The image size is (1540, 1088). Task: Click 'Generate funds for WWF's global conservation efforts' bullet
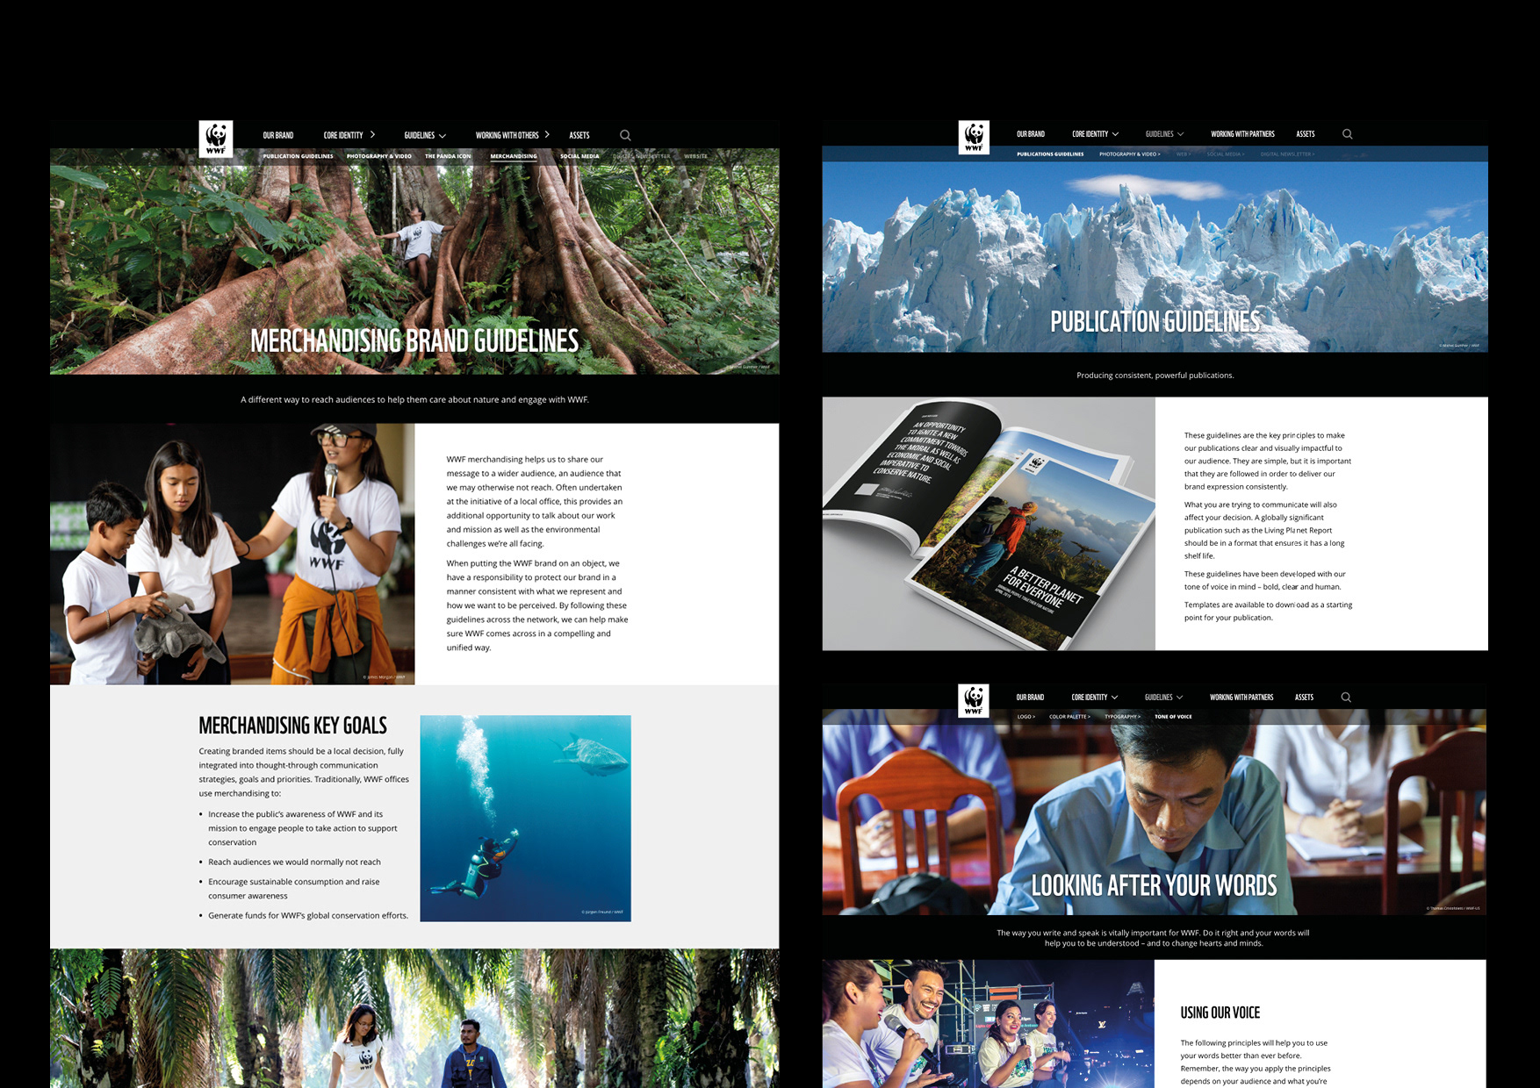(308, 915)
